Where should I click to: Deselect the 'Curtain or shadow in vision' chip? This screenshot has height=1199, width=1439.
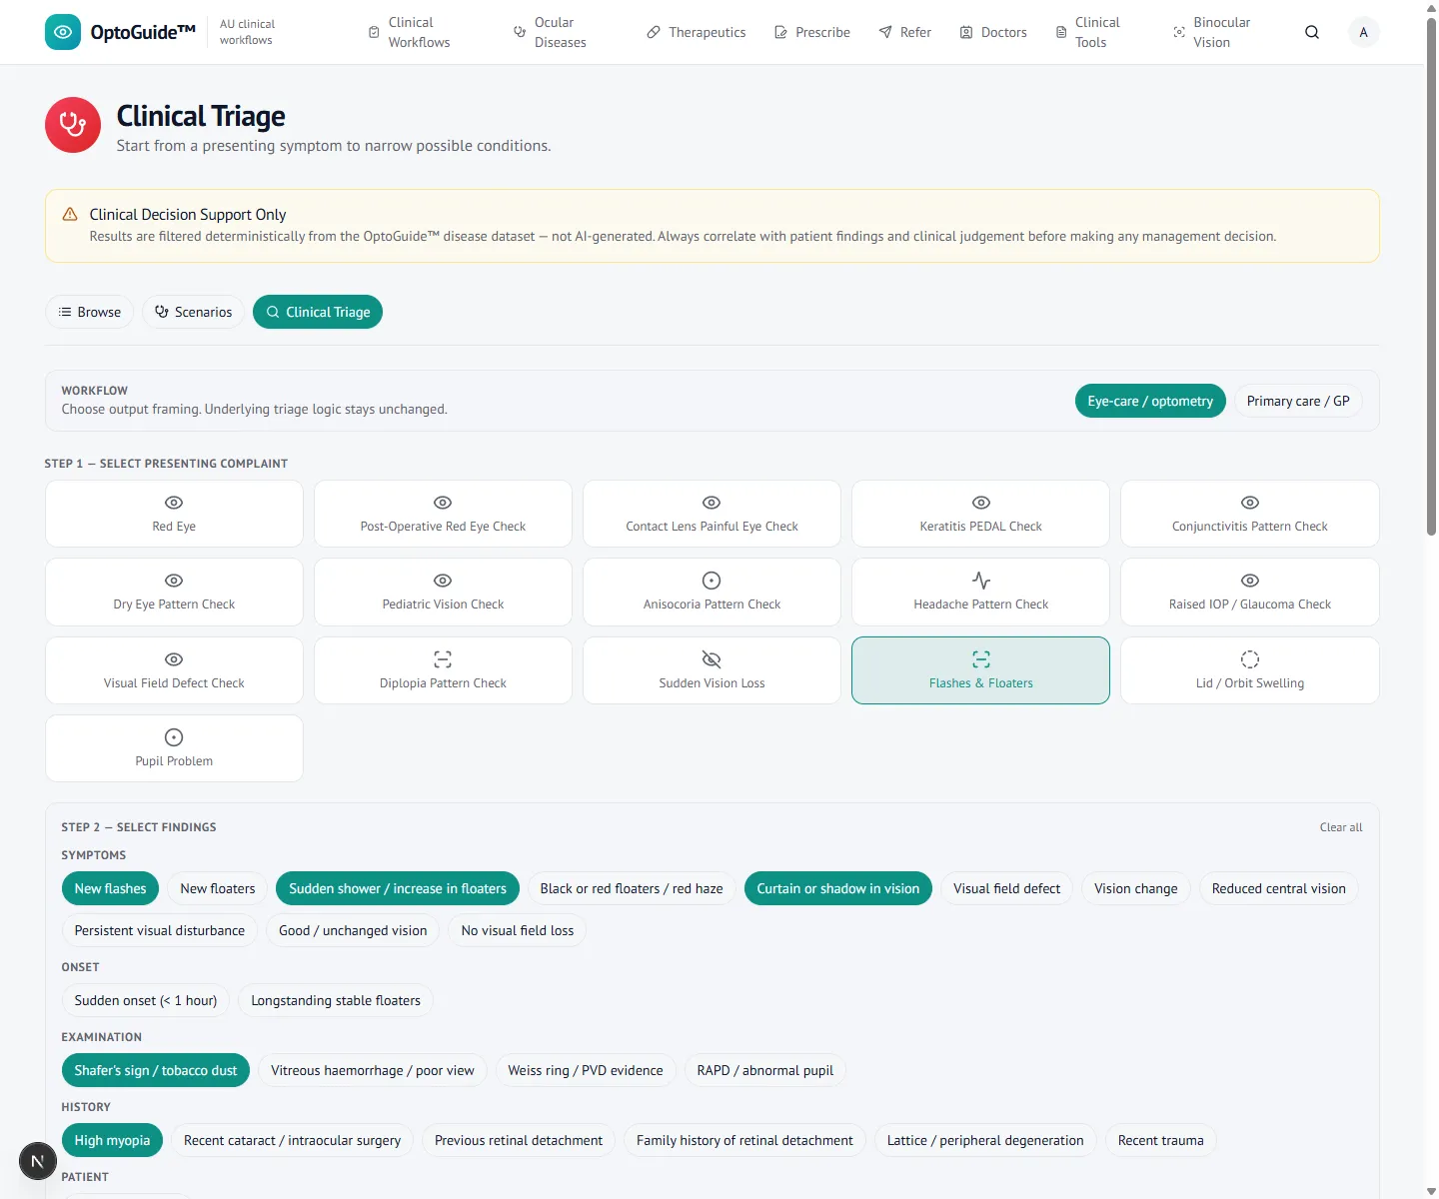click(x=837, y=888)
